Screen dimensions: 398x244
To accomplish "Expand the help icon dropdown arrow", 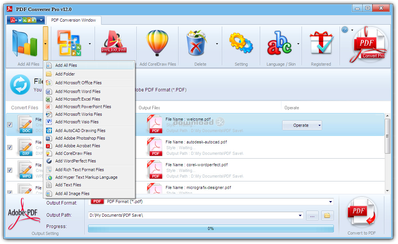I will pos(352,30).
